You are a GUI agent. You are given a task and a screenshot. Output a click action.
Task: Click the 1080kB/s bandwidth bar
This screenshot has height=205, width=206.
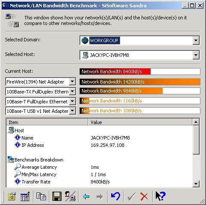tap(140, 111)
